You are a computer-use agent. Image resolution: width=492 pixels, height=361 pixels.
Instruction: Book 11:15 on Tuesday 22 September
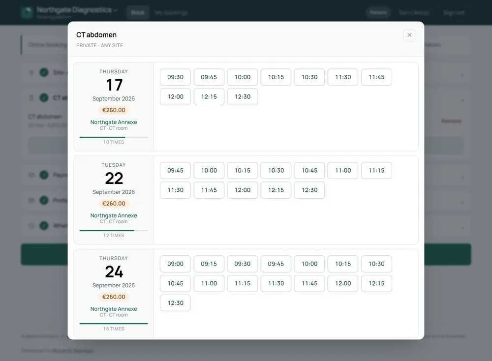point(376,170)
